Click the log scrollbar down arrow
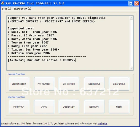The image size is (140, 127). [131, 68]
